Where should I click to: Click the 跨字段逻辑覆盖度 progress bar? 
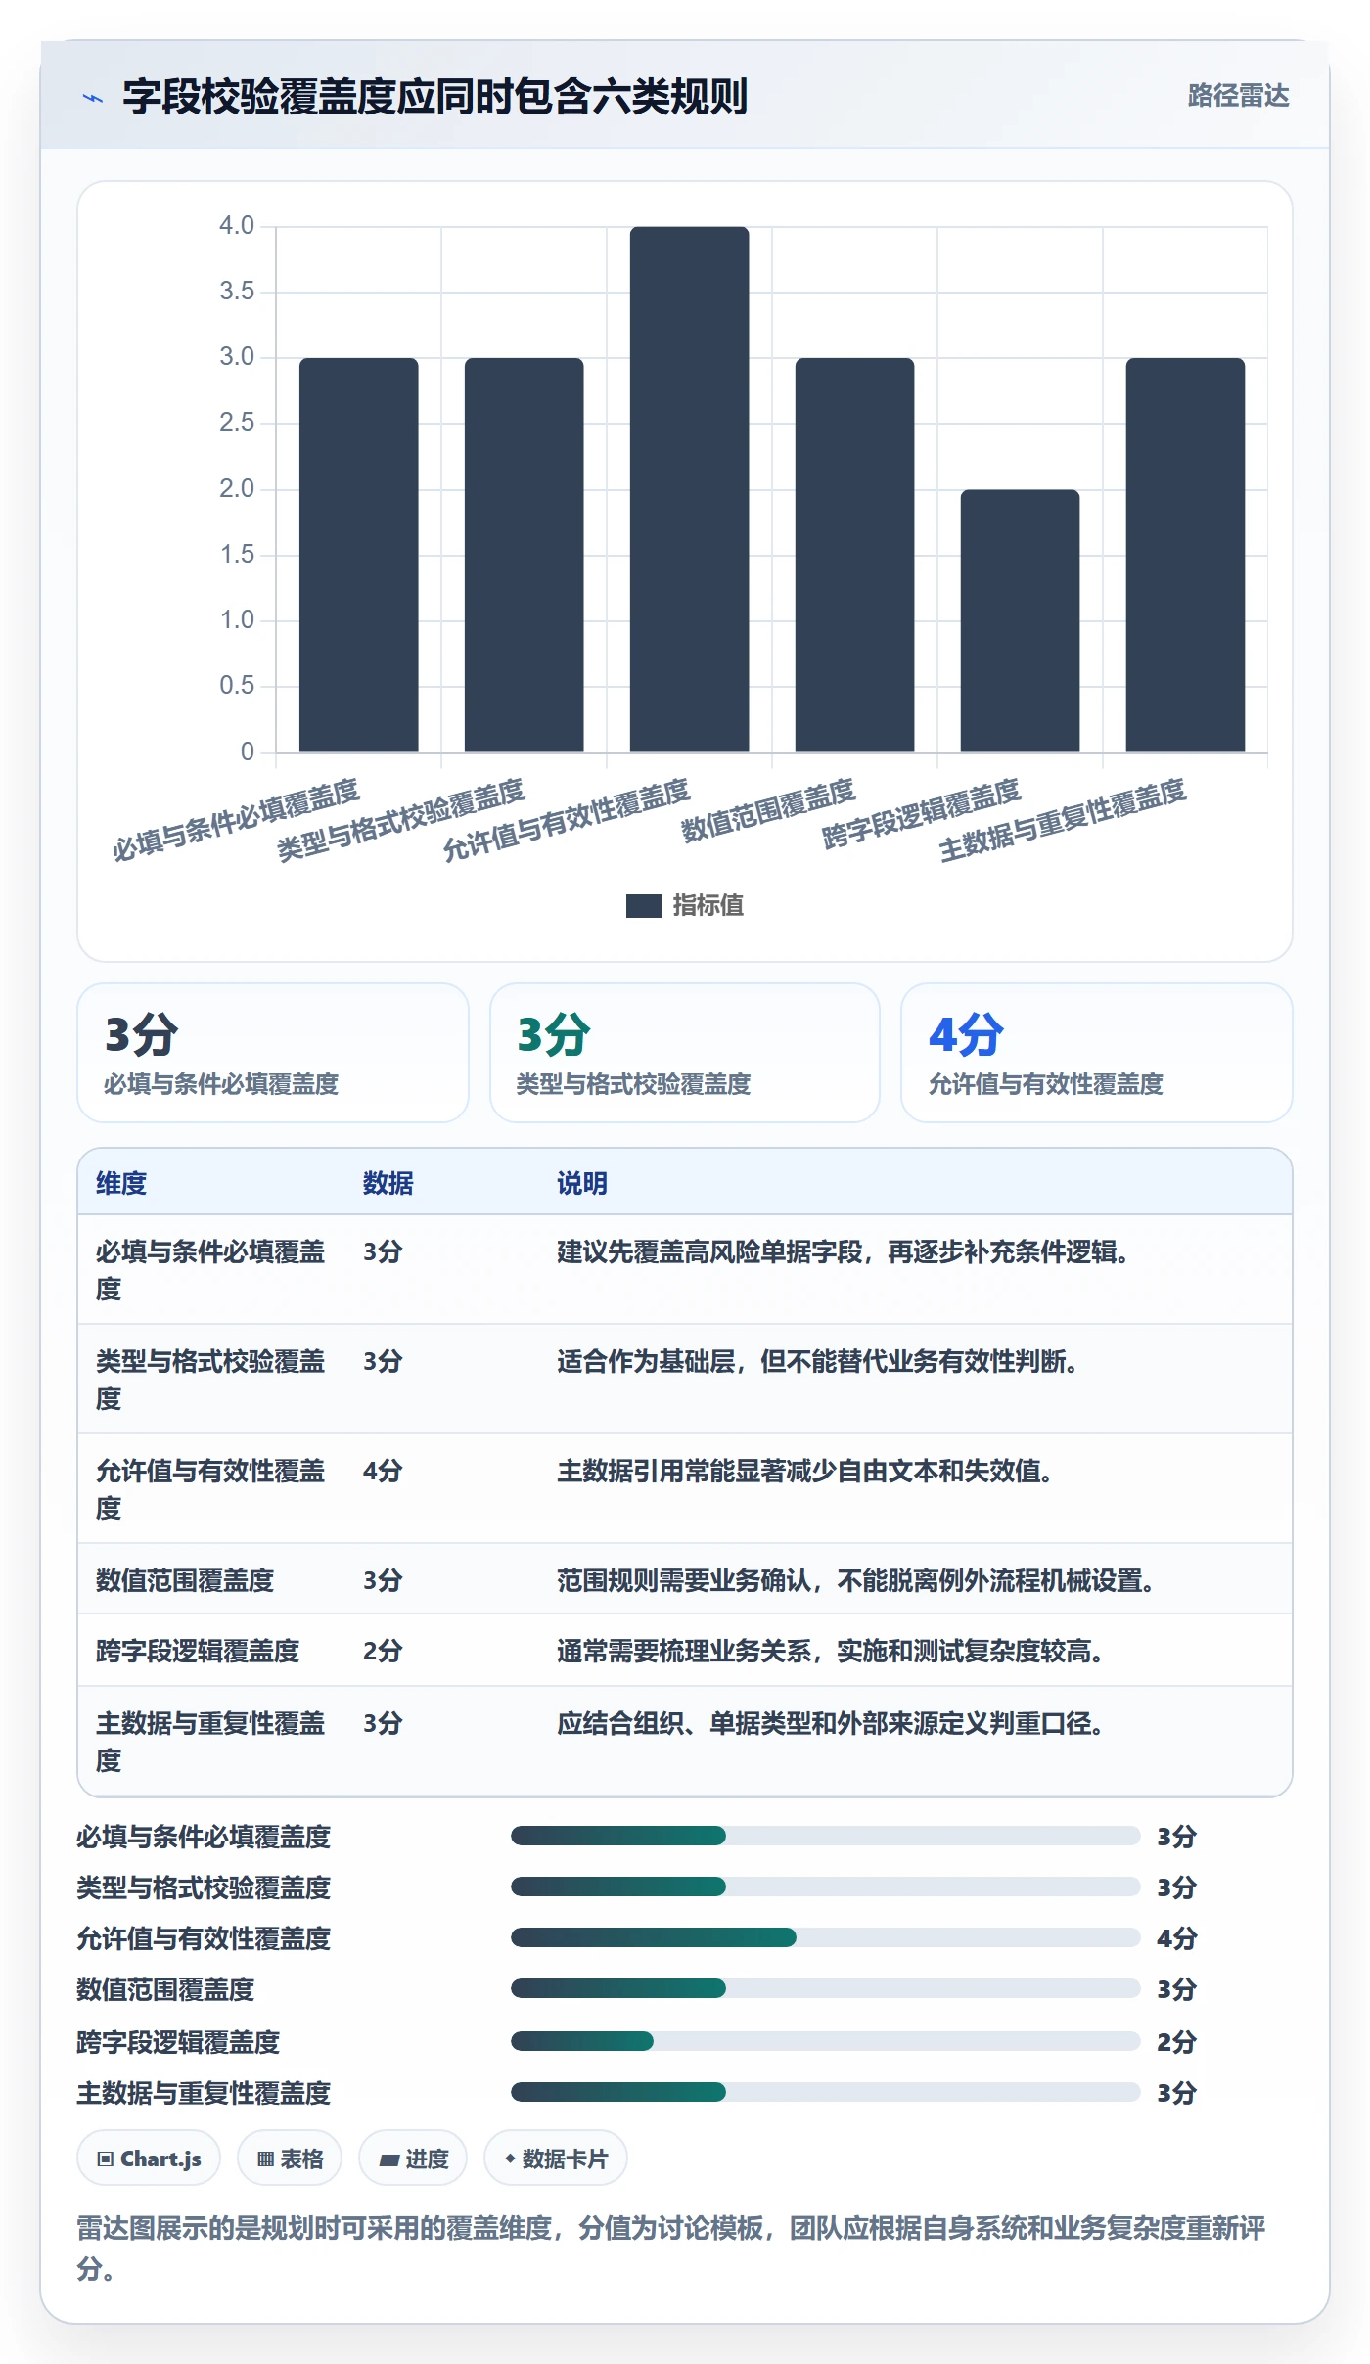(x=825, y=2040)
